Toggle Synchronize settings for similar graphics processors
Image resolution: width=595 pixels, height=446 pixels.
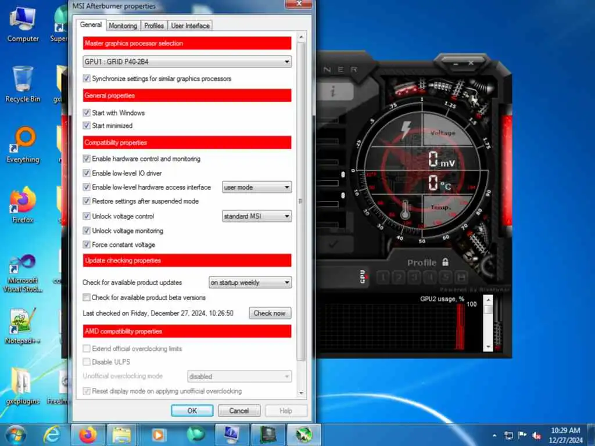(87, 78)
